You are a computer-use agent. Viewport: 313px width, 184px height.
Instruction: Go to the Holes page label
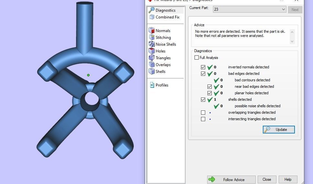(x=161, y=51)
